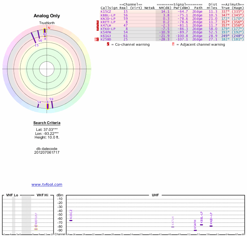Select yellow-outlined channel 8 marker at radar south
The width and height of the screenshot is (247, 237).
click(x=48, y=106)
